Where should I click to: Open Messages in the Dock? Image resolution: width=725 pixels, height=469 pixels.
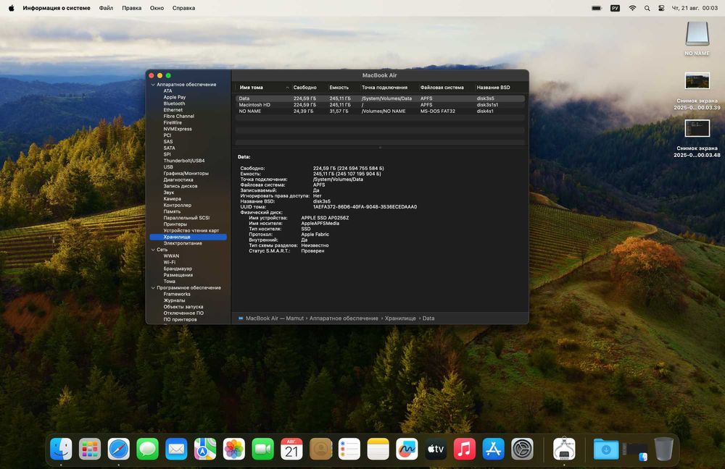(x=147, y=449)
